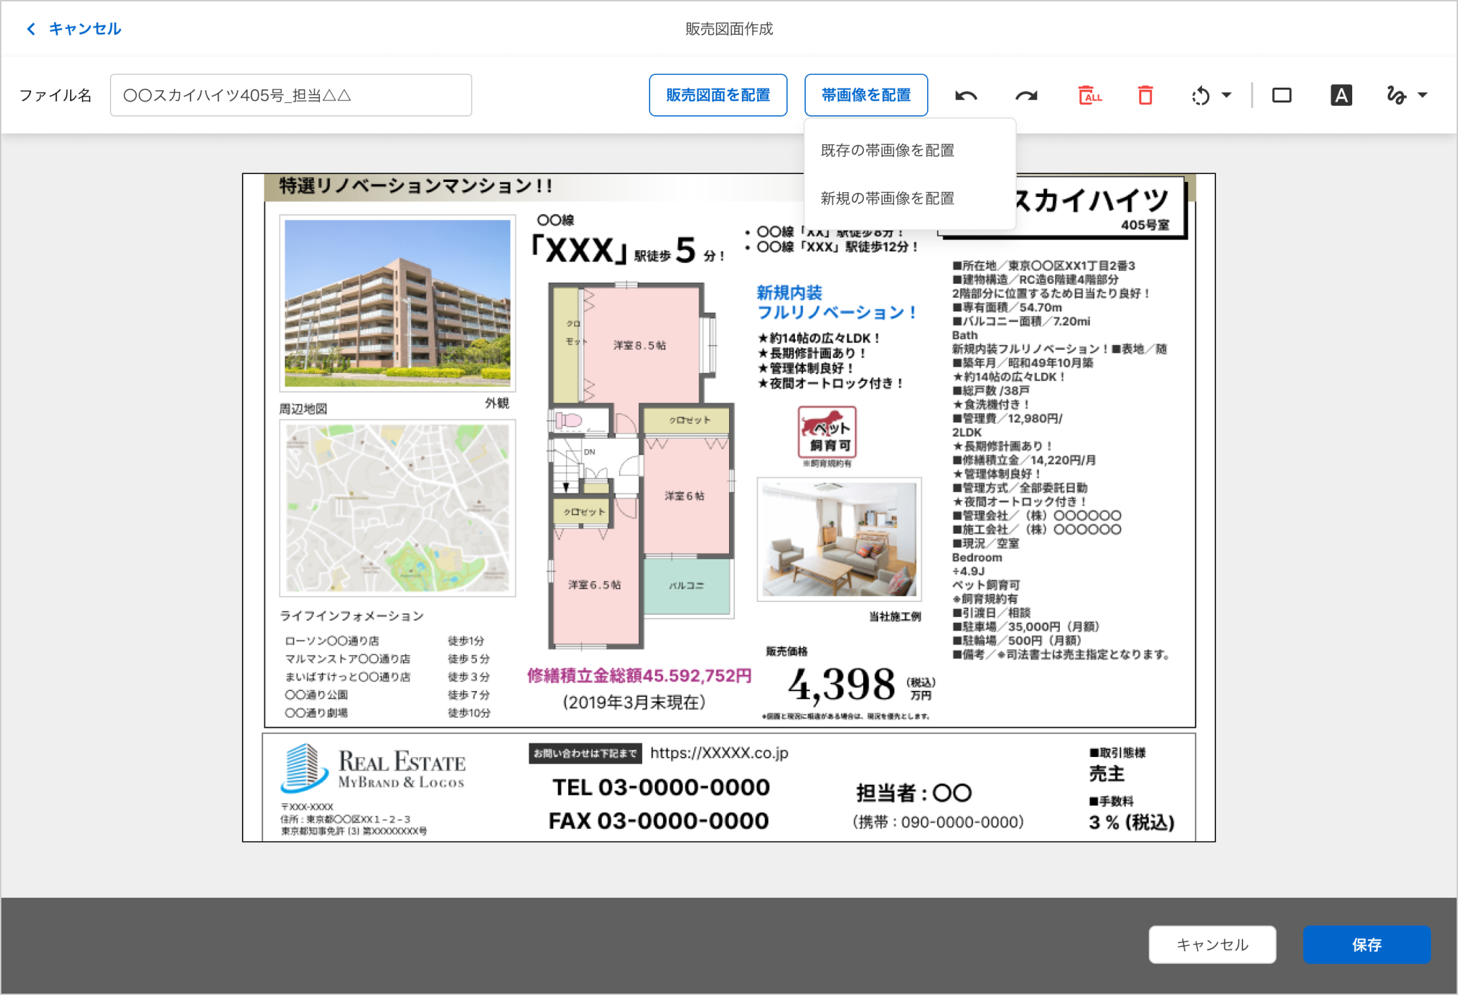Click the undo arrow icon

tap(966, 96)
